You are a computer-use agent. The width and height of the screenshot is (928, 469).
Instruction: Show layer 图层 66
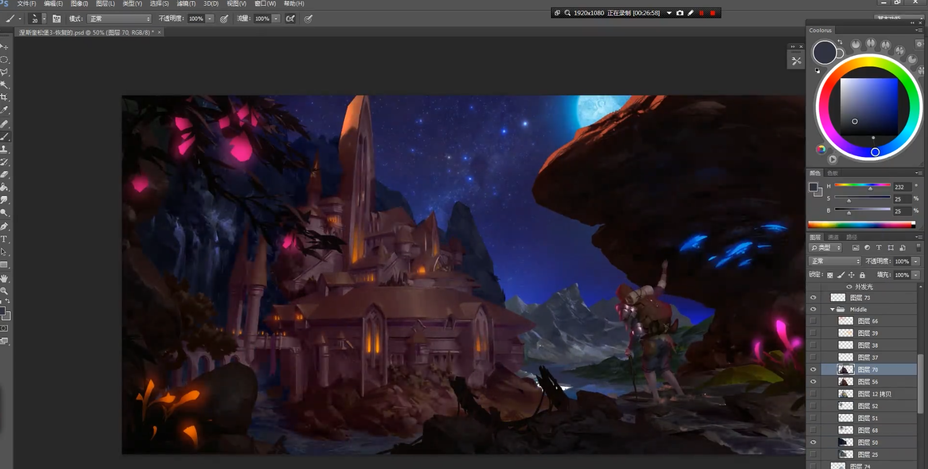(813, 321)
